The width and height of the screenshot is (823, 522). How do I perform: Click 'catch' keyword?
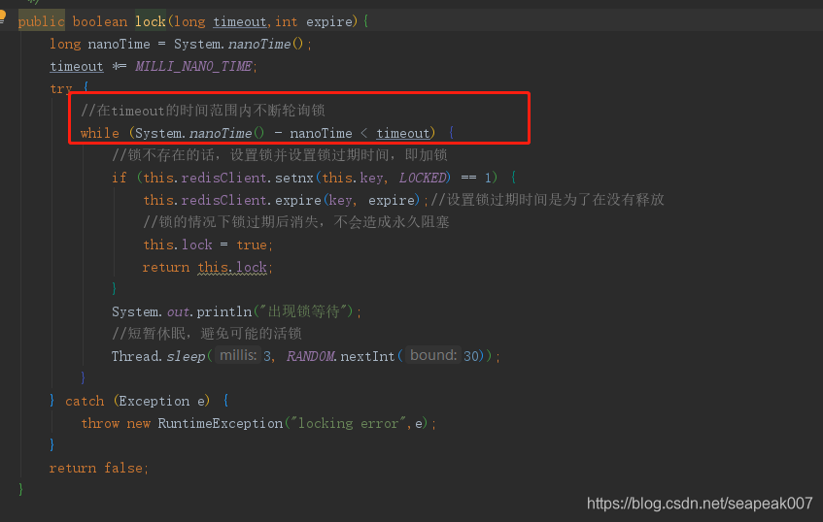(85, 401)
